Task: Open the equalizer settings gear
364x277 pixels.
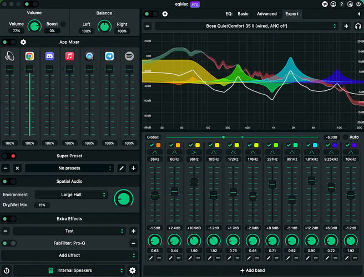Action: click(165, 14)
